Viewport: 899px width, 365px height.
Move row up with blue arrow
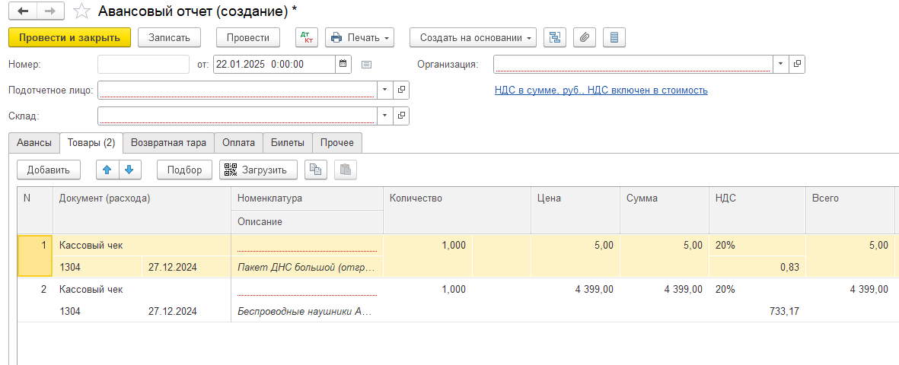click(x=107, y=170)
